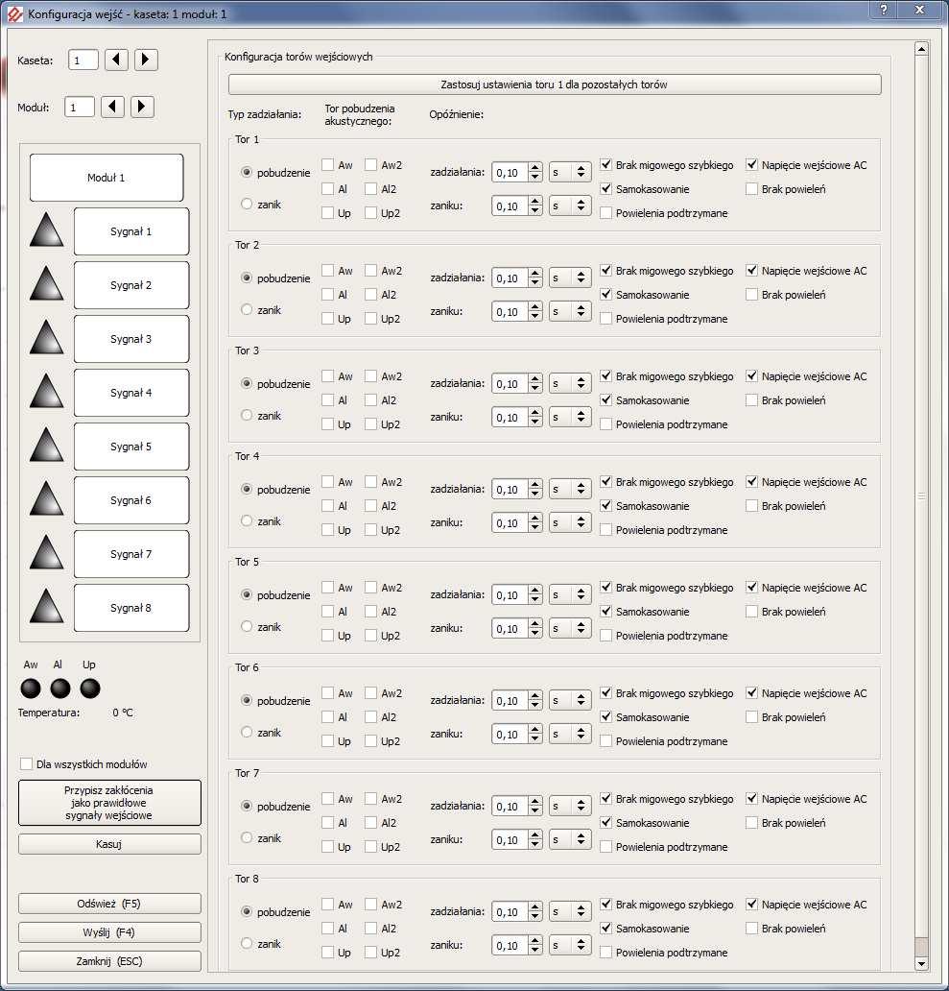Enable Al2 checkbox in Tor 3

click(370, 400)
